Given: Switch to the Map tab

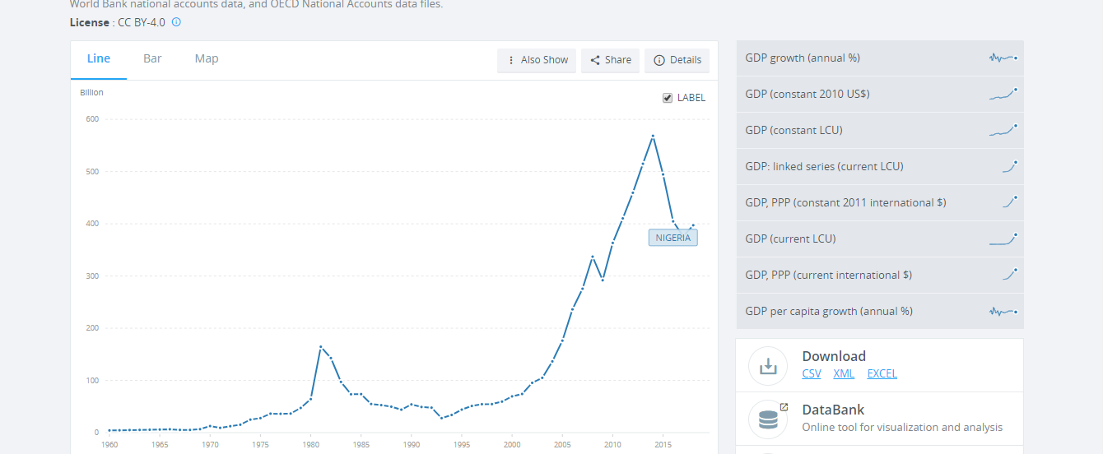Looking at the screenshot, I should point(207,58).
